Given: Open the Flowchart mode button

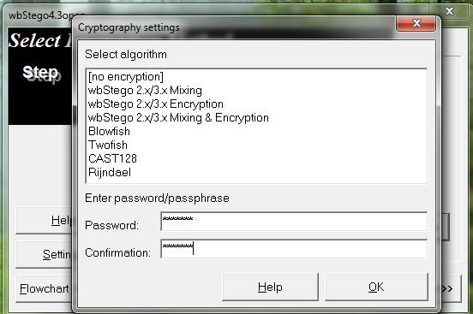Looking at the screenshot, I should (x=45, y=288).
